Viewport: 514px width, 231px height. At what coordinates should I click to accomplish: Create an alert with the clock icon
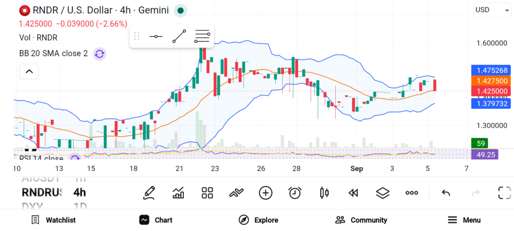point(295,193)
